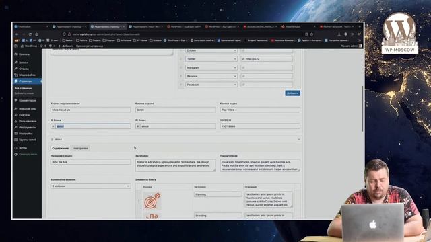Collapse the about section header arrow
The width and height of the screenshot is (431, 242).
tap(299, 139)
